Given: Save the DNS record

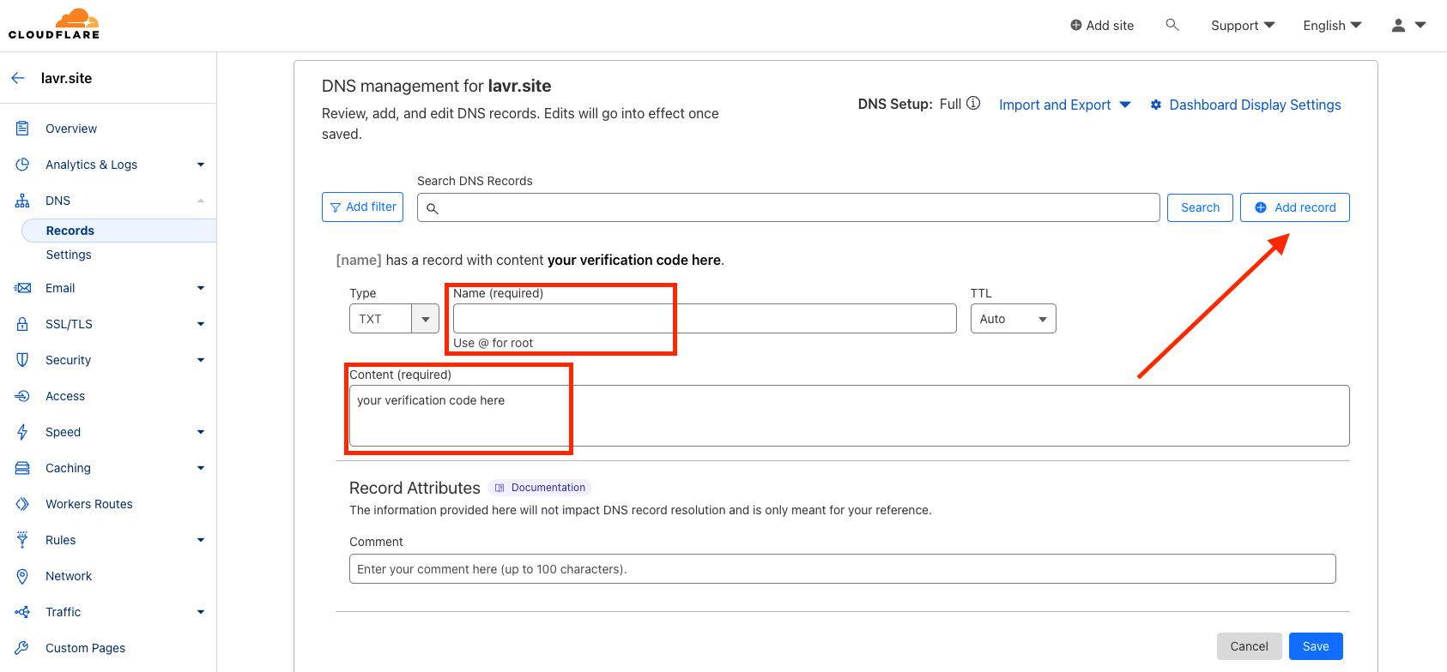Looking at the screenshot, I should (1315, 646).
